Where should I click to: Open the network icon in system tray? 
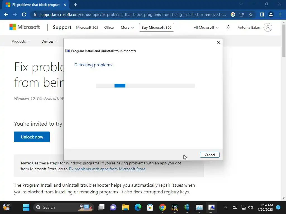click(244, 207)
